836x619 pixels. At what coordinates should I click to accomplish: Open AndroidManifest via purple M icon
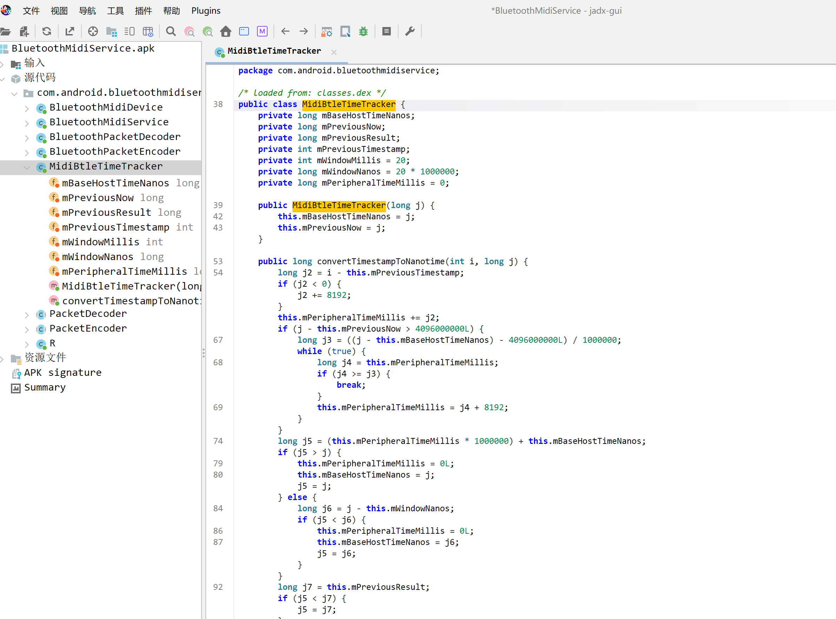pyautogui.click(x=262, y=32)
